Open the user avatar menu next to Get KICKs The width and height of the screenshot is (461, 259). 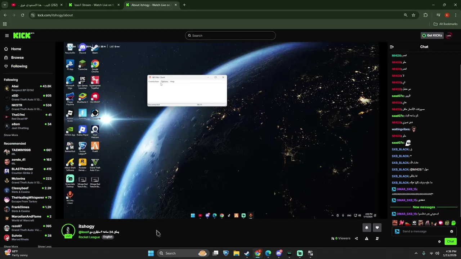(449, 36)
